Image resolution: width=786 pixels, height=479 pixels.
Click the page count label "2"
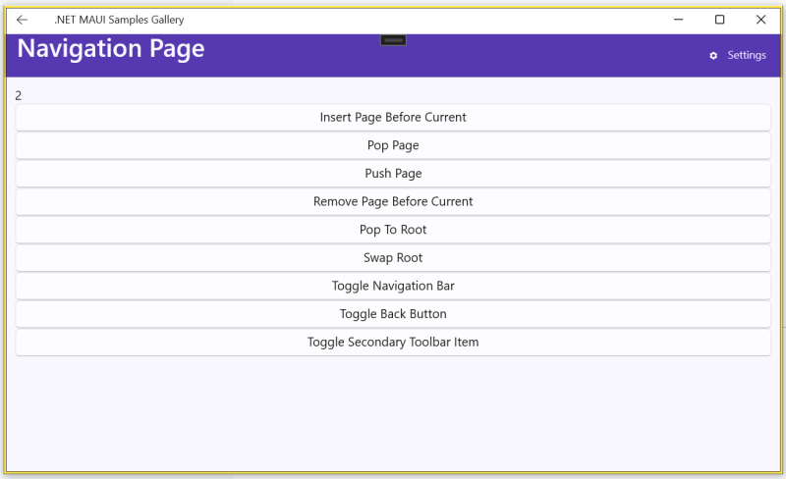pos(19,95)
